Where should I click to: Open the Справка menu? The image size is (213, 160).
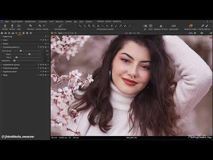89,22
